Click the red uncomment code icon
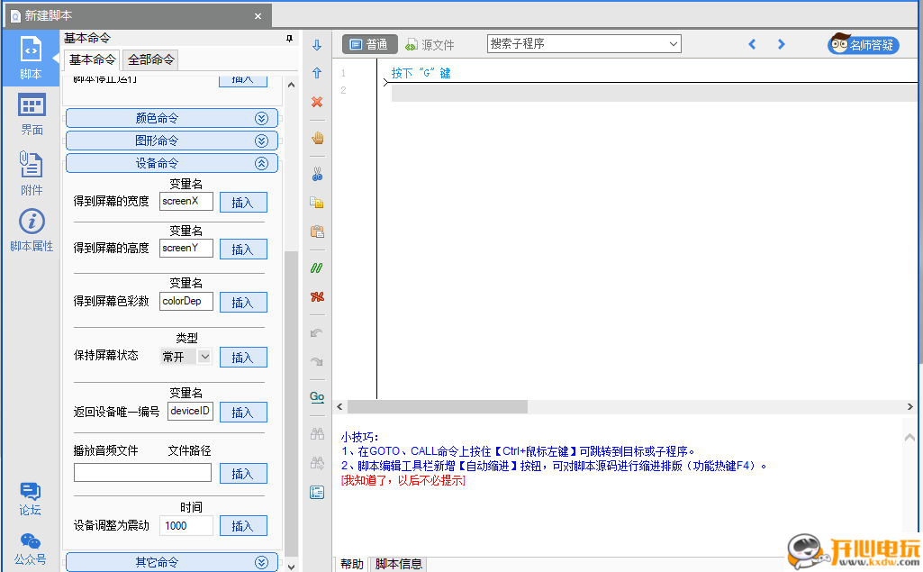 click(316, 296)
